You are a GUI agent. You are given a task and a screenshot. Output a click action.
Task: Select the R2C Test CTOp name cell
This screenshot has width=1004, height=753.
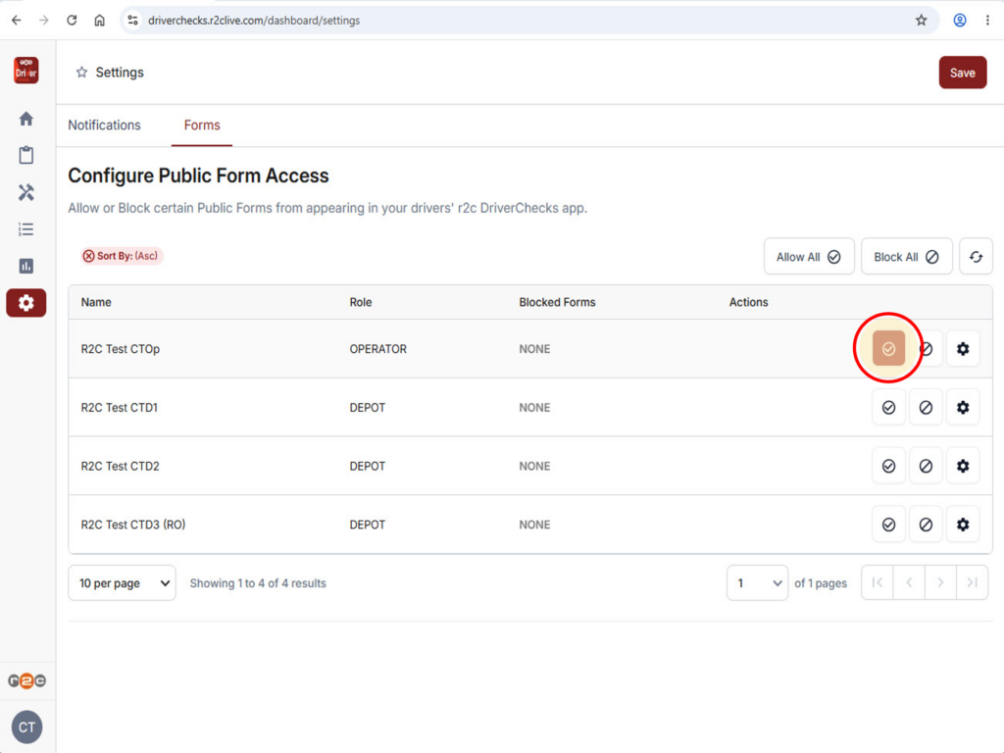point(121,349)
